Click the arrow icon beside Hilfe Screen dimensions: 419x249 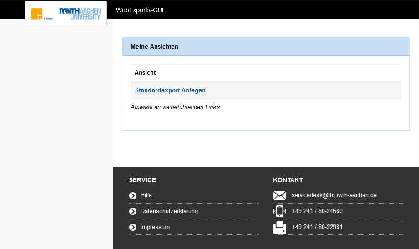(x=133, y=196)
